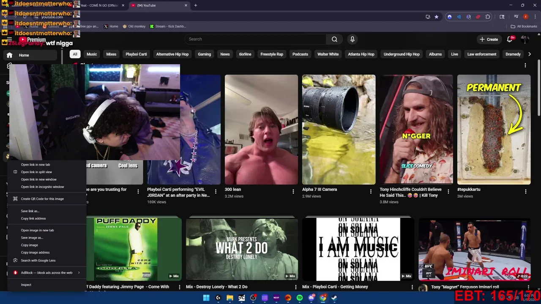Open more options for 300 lean short
The image size is (541, 304).
pos(293,192)
